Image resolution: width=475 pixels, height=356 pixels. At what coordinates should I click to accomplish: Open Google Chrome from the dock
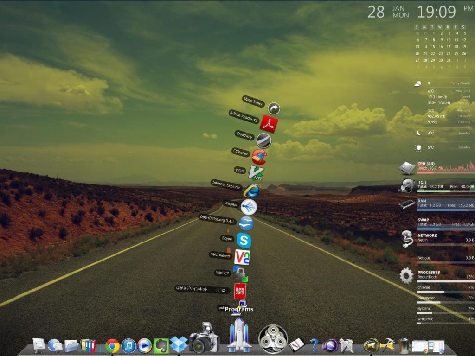click(112, 345)
